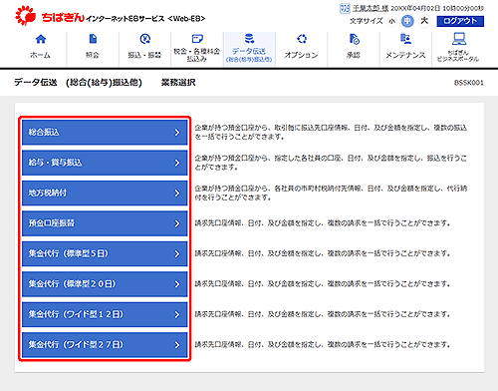The width and height of the screenshot is (498, 391).
Task: Open the 承認 approval icon
Action: 354,39
